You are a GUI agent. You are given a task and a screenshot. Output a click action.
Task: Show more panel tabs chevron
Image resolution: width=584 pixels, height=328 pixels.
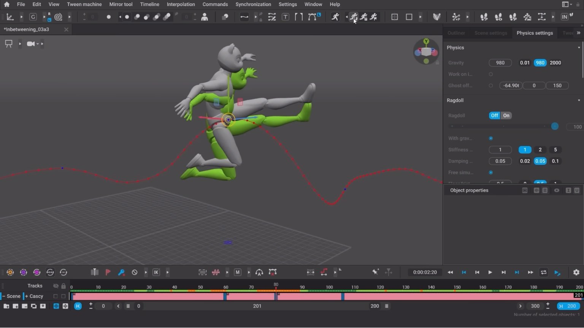coord(579,33)
